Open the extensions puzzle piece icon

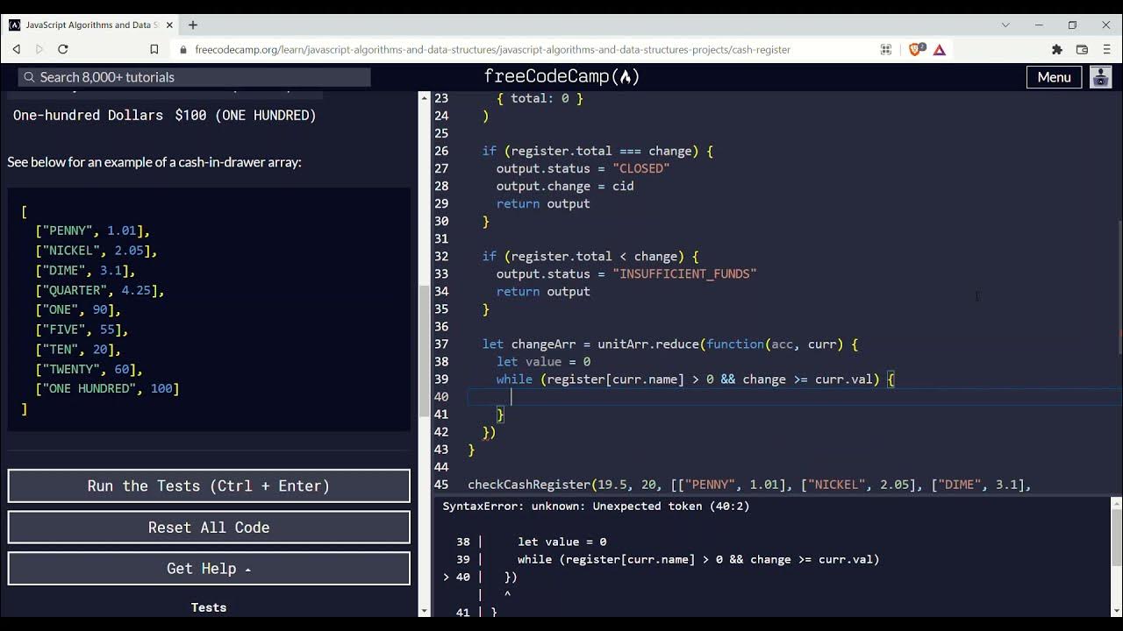pos(1057,49)
